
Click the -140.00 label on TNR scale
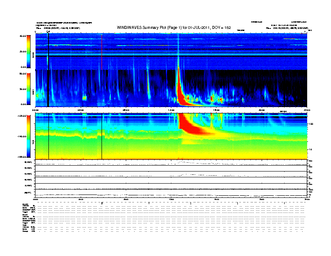click(22, 136)
